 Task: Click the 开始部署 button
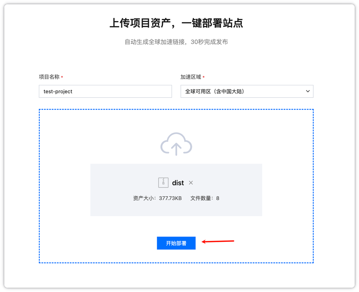(x=176, y=243)
